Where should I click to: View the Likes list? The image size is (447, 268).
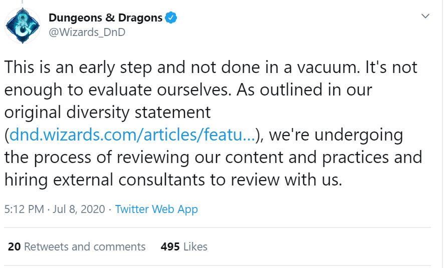pyautogui.click(x=195, y=246)
